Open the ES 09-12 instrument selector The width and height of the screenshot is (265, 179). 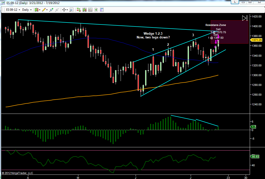(13, 10)
